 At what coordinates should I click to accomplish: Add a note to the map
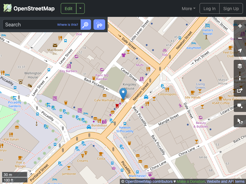point(240,106)
